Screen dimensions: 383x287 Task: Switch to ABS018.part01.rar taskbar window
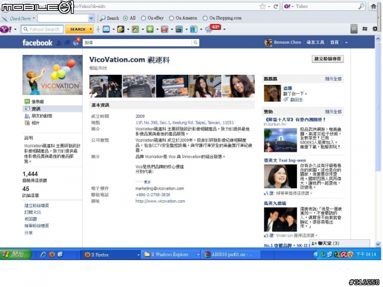click(231, 255)
